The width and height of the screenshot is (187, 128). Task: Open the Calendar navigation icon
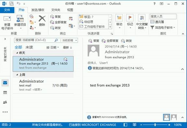pyautogui.click(x=5, y=93)
